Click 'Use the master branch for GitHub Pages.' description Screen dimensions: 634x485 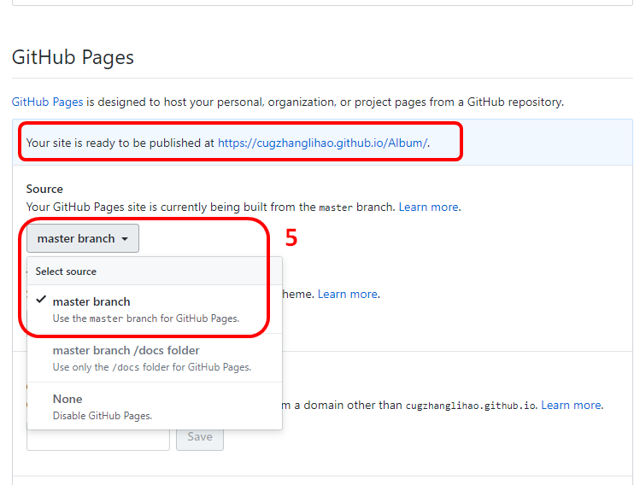coord(146,318)
